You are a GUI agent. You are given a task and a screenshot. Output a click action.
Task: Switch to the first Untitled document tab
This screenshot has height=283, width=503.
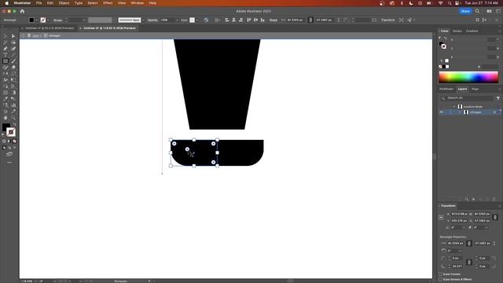click(x=50, y=28)
